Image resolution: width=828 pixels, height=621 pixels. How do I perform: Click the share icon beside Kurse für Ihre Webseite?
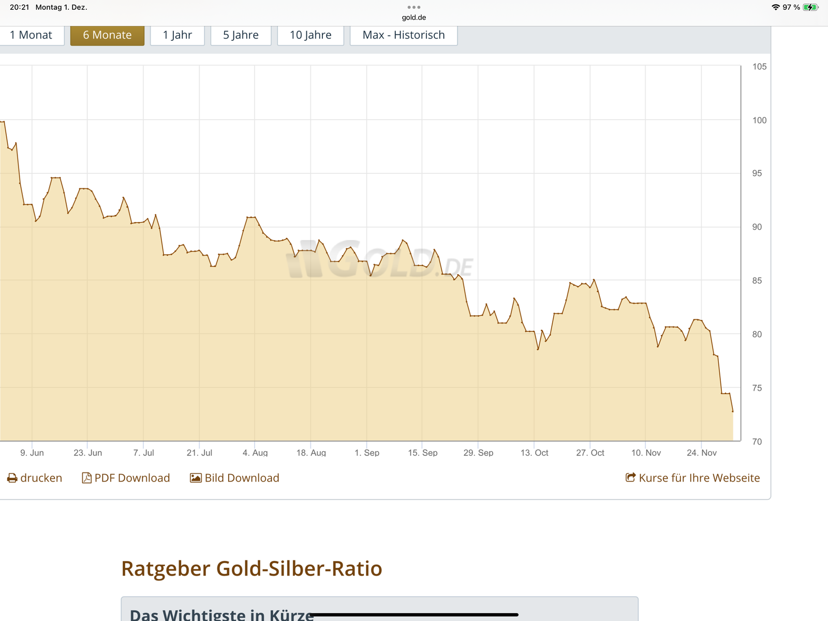(x=630, y=478)
